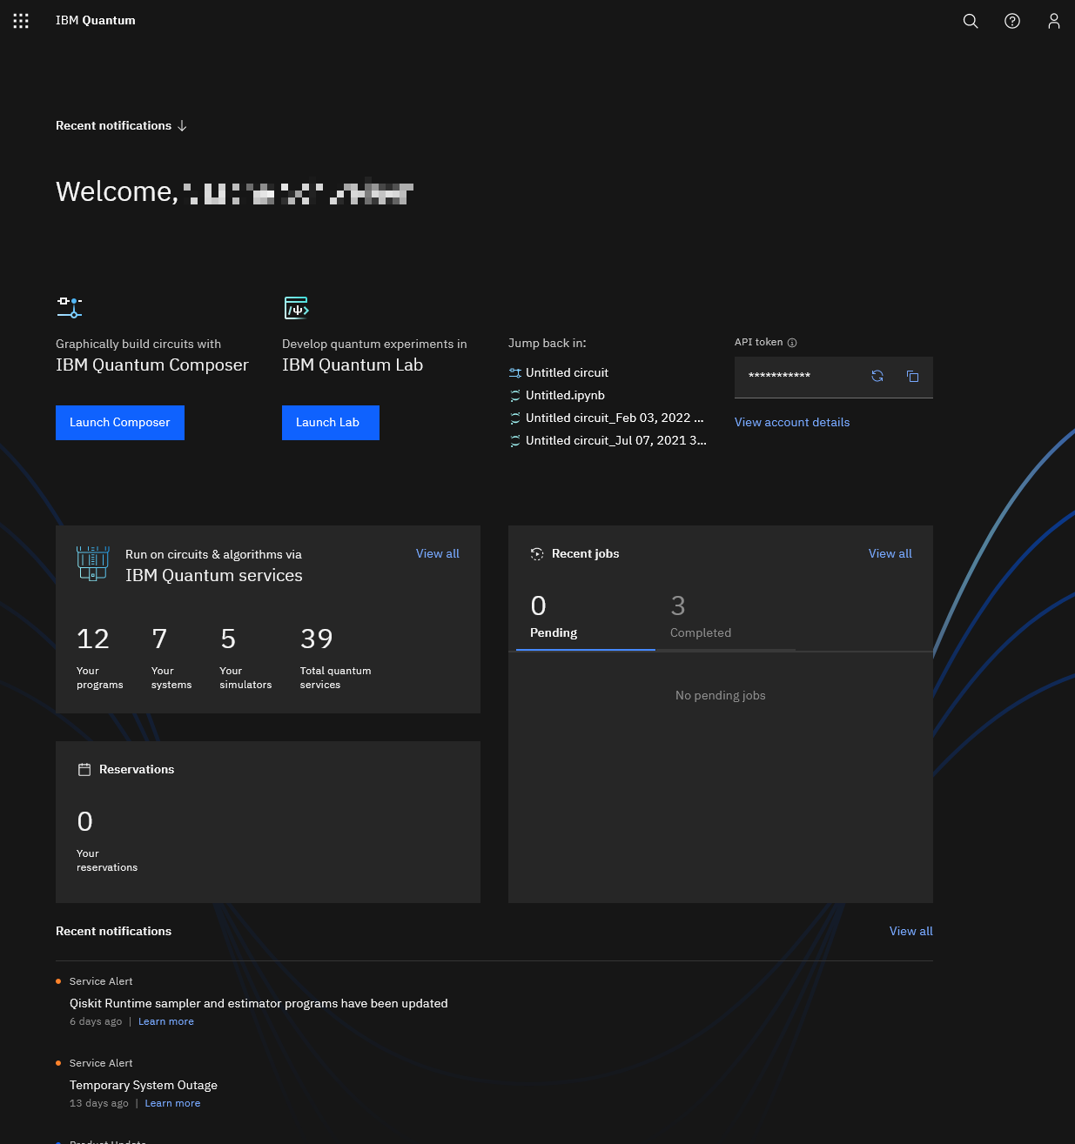Click the down arrow beside Recent notifications
The height and width of the screenshot is (1144, 1075).
coord(182,126)
